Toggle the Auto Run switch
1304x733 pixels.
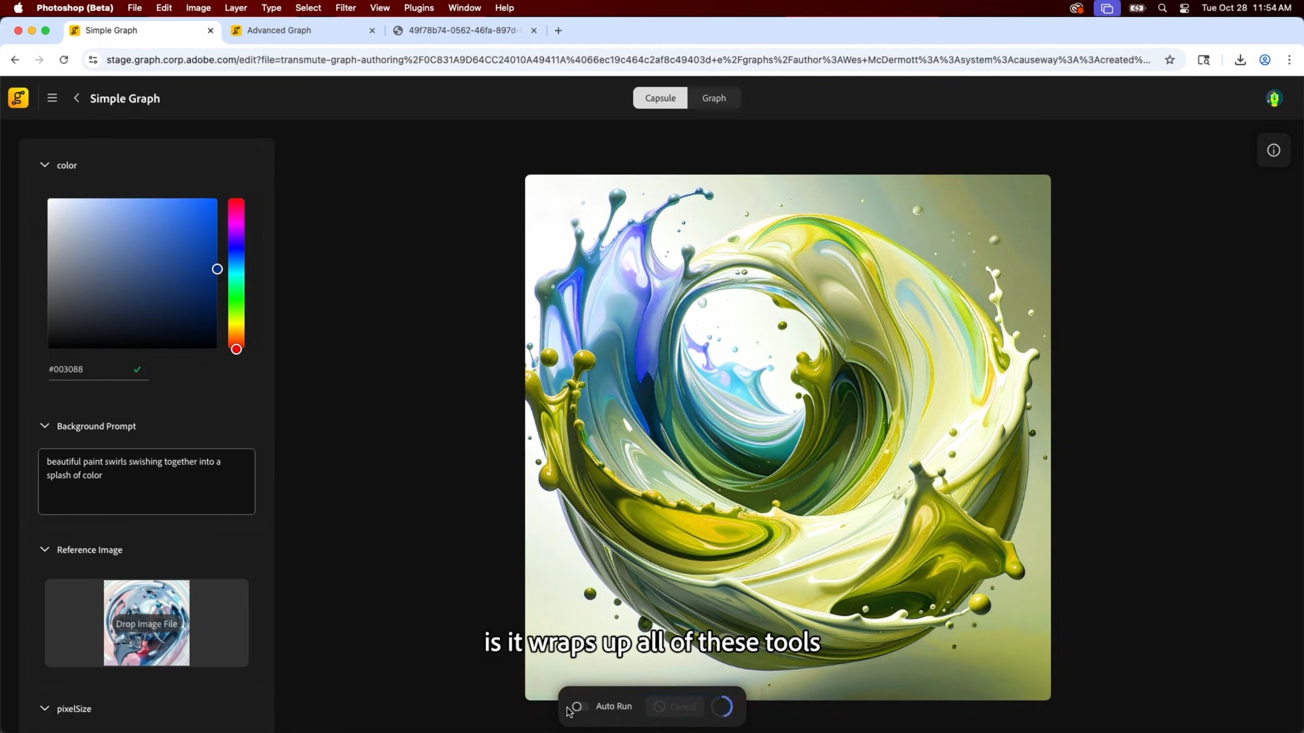[x=579, y=706]
